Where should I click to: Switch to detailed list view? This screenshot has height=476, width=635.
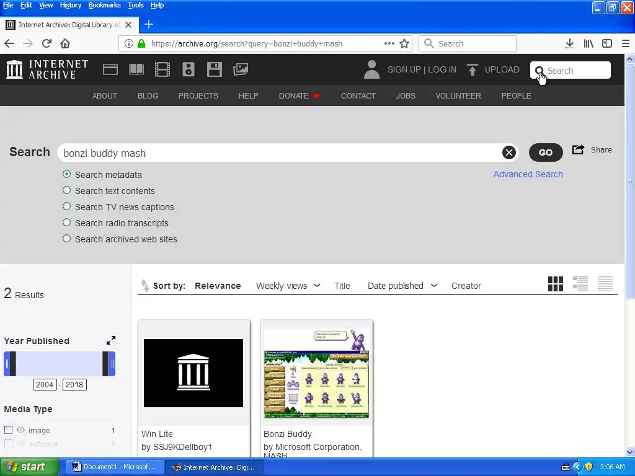580,284
